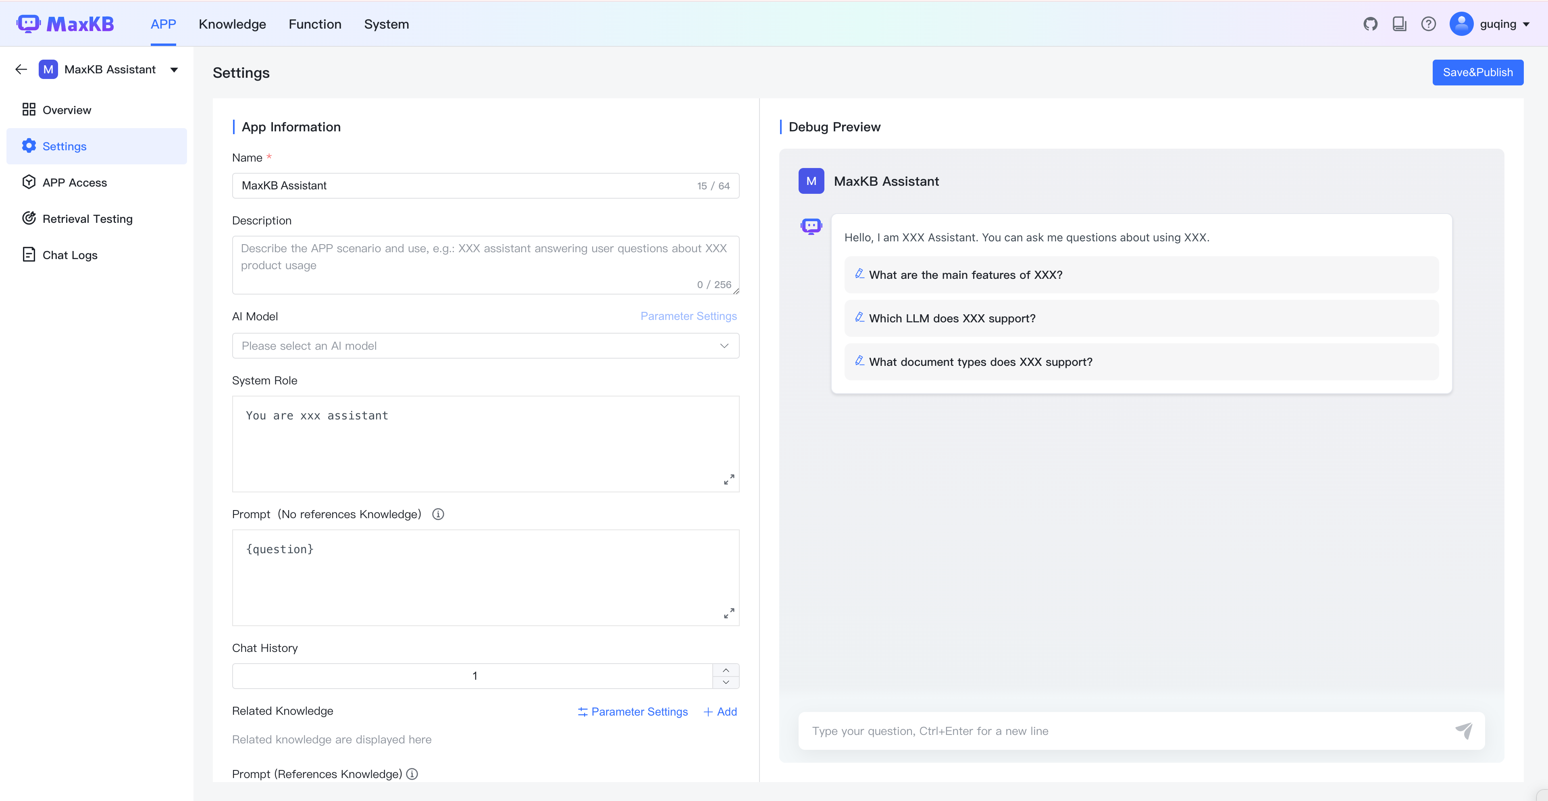Click the MaxKB logo
This screenshot has width=1548, height=801.
click(65, 24)
